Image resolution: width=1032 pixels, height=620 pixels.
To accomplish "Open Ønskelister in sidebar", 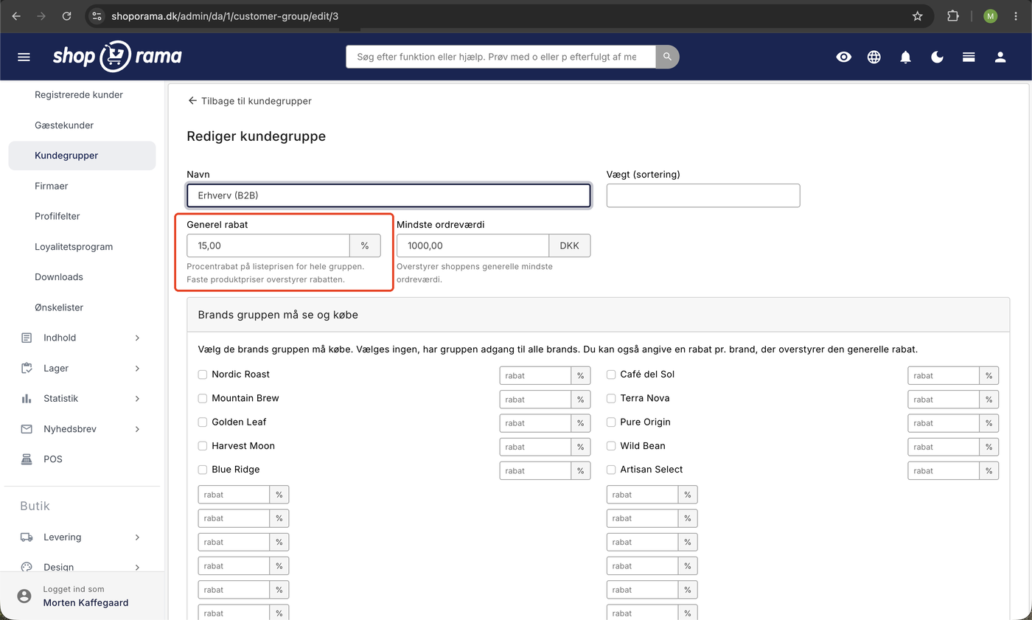I will tap(59, 307).
